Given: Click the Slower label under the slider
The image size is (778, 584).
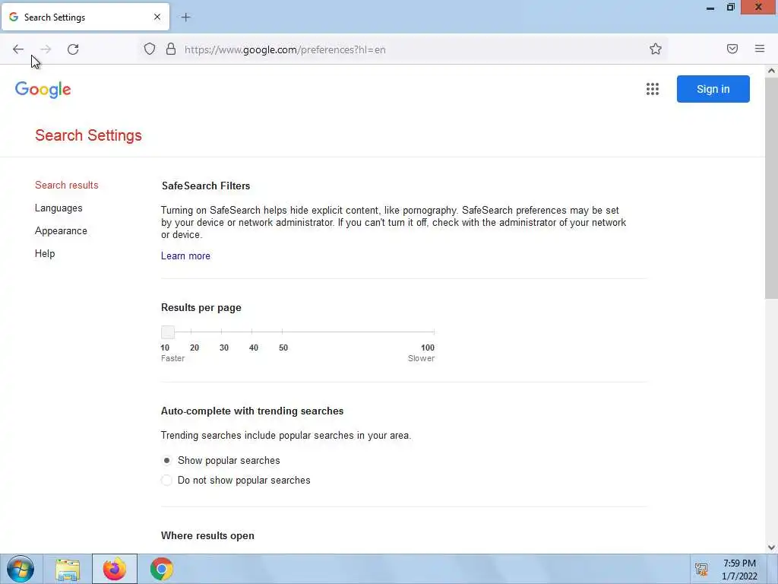Looking at the screenshot, I should click(421, 359).
